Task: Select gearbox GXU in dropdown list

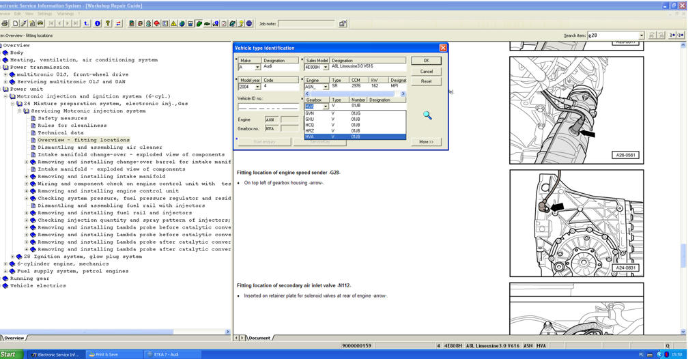Action: (355, 119)
